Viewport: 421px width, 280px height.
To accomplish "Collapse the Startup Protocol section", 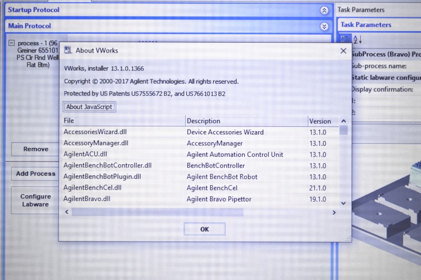I will [324, 10].
